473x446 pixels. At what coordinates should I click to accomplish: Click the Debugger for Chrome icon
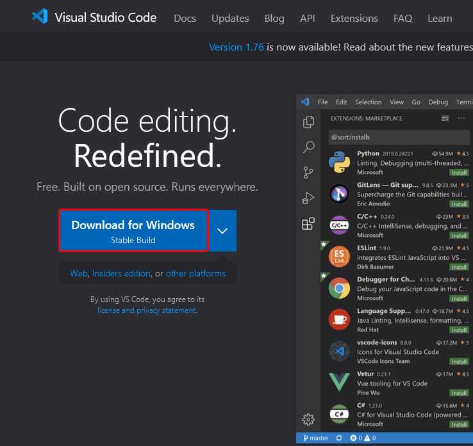coord(339,288)
